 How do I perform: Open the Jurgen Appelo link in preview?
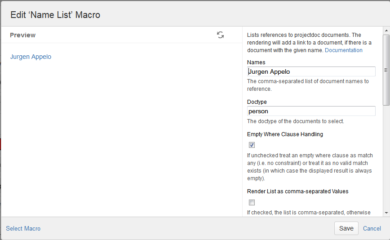[x=31, y=57]
